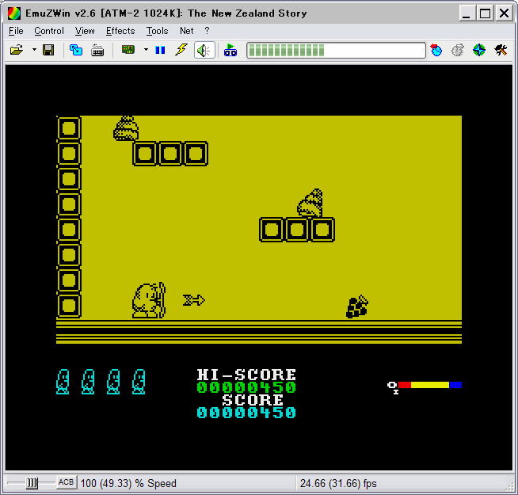Open the Tools menu
The width and height of the screenshot is (518, 495).
click(157, 31)
